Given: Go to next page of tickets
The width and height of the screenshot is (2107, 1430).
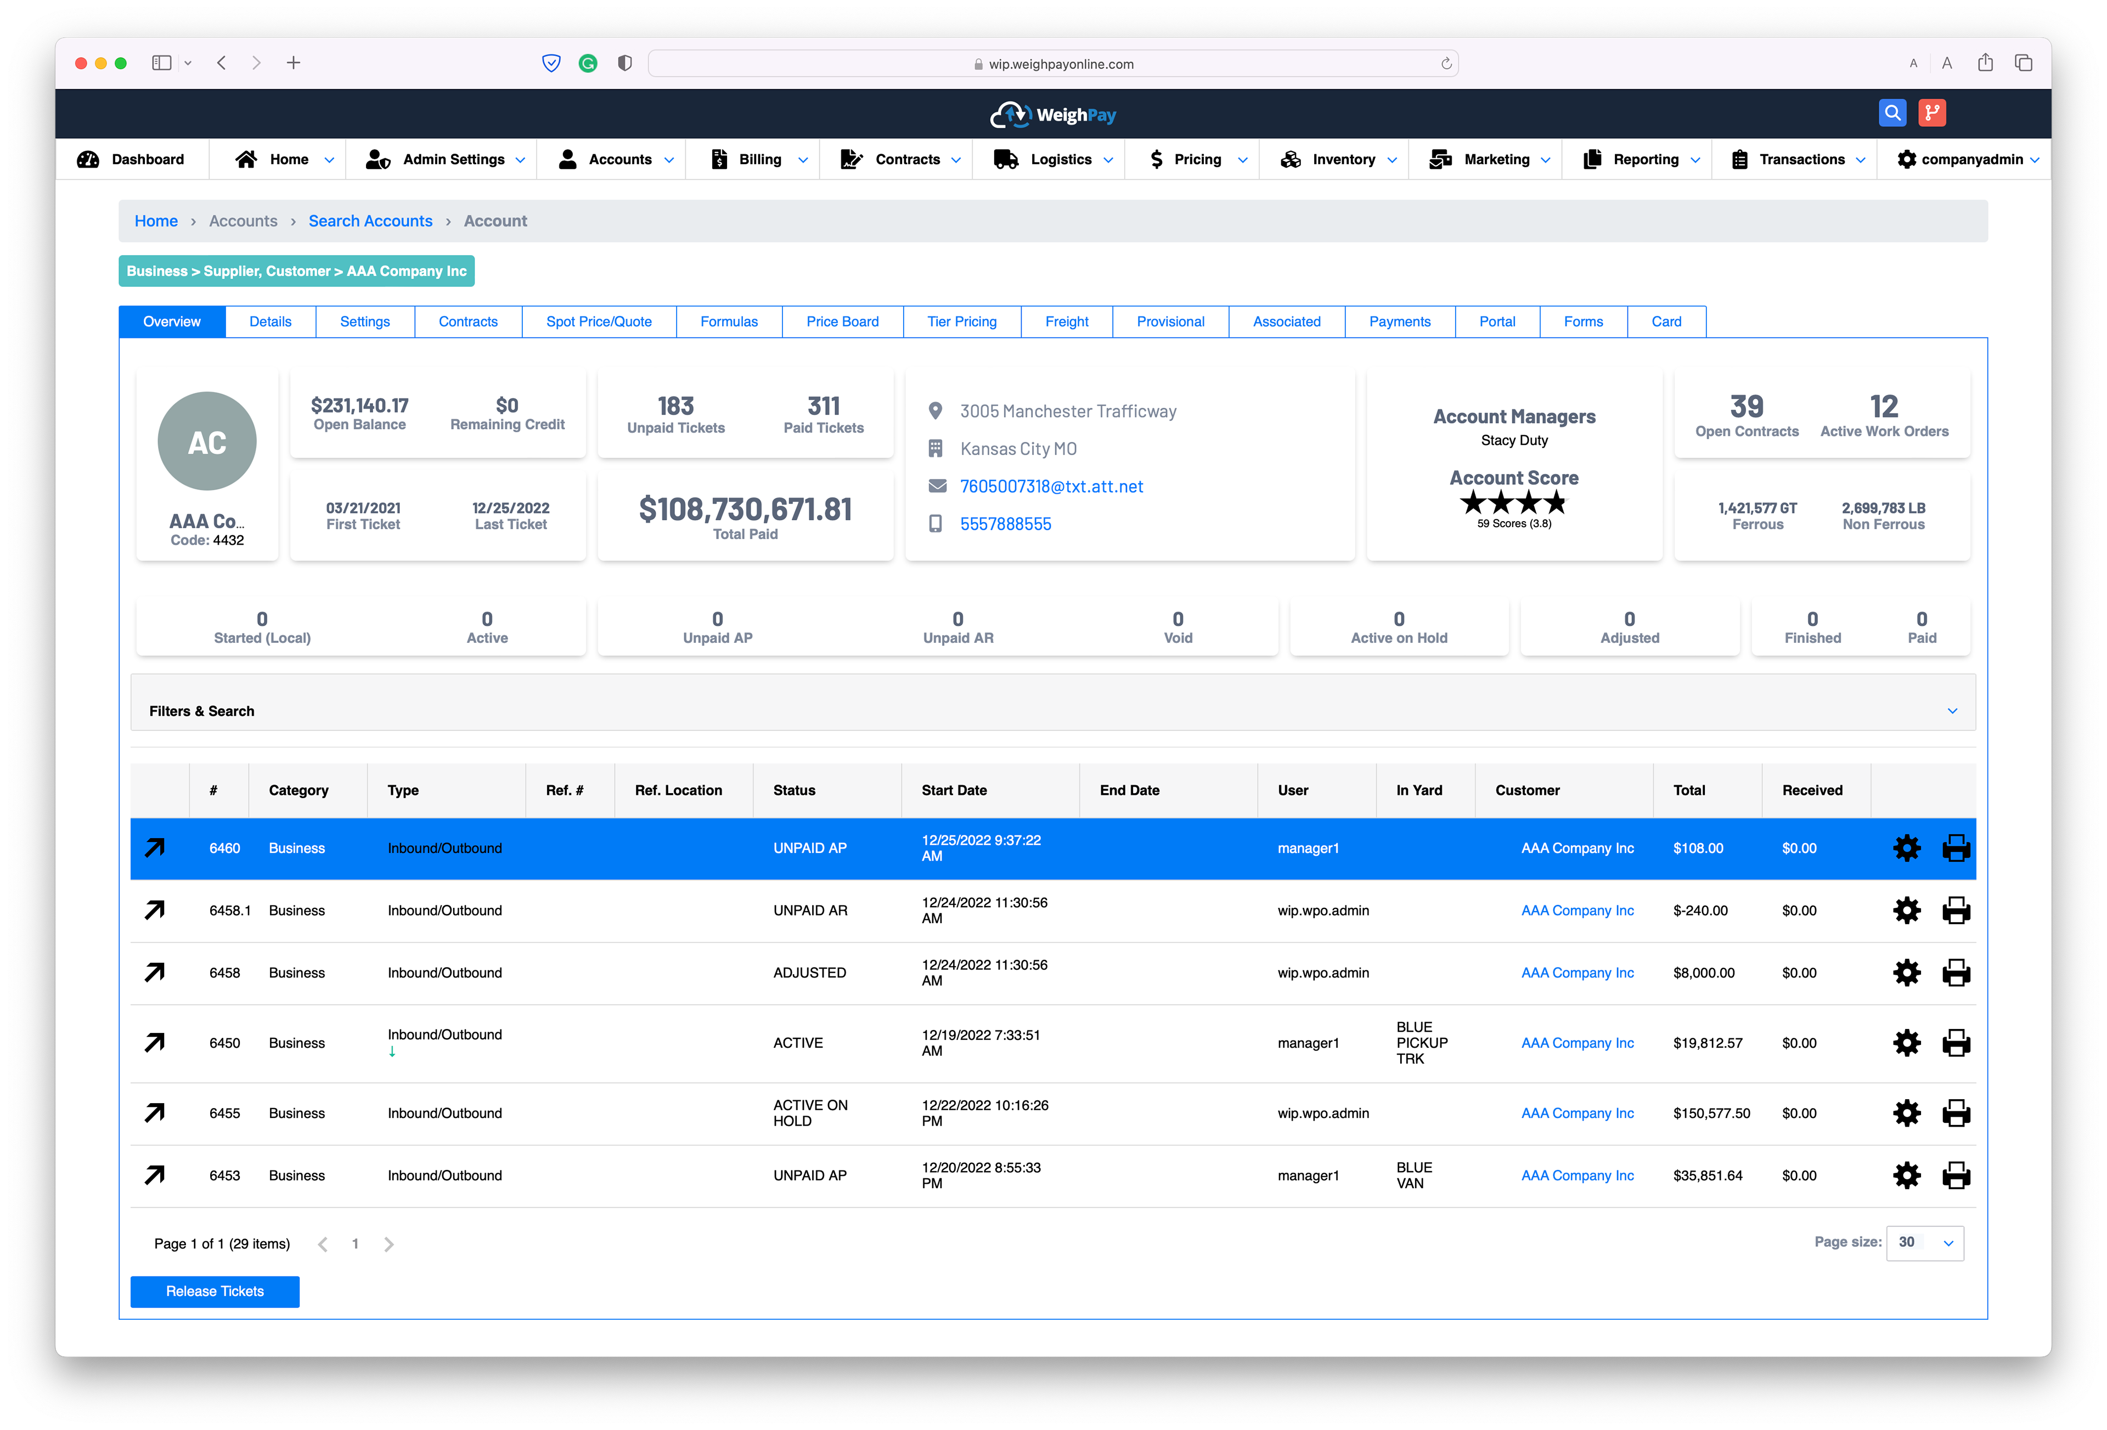Looking at the screenshot, I should pyautogui.click(x=389, y=1244).
